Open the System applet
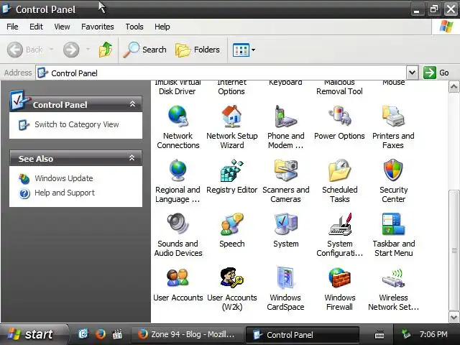This screenshot has height=345, width=460. tap(286, 224)
